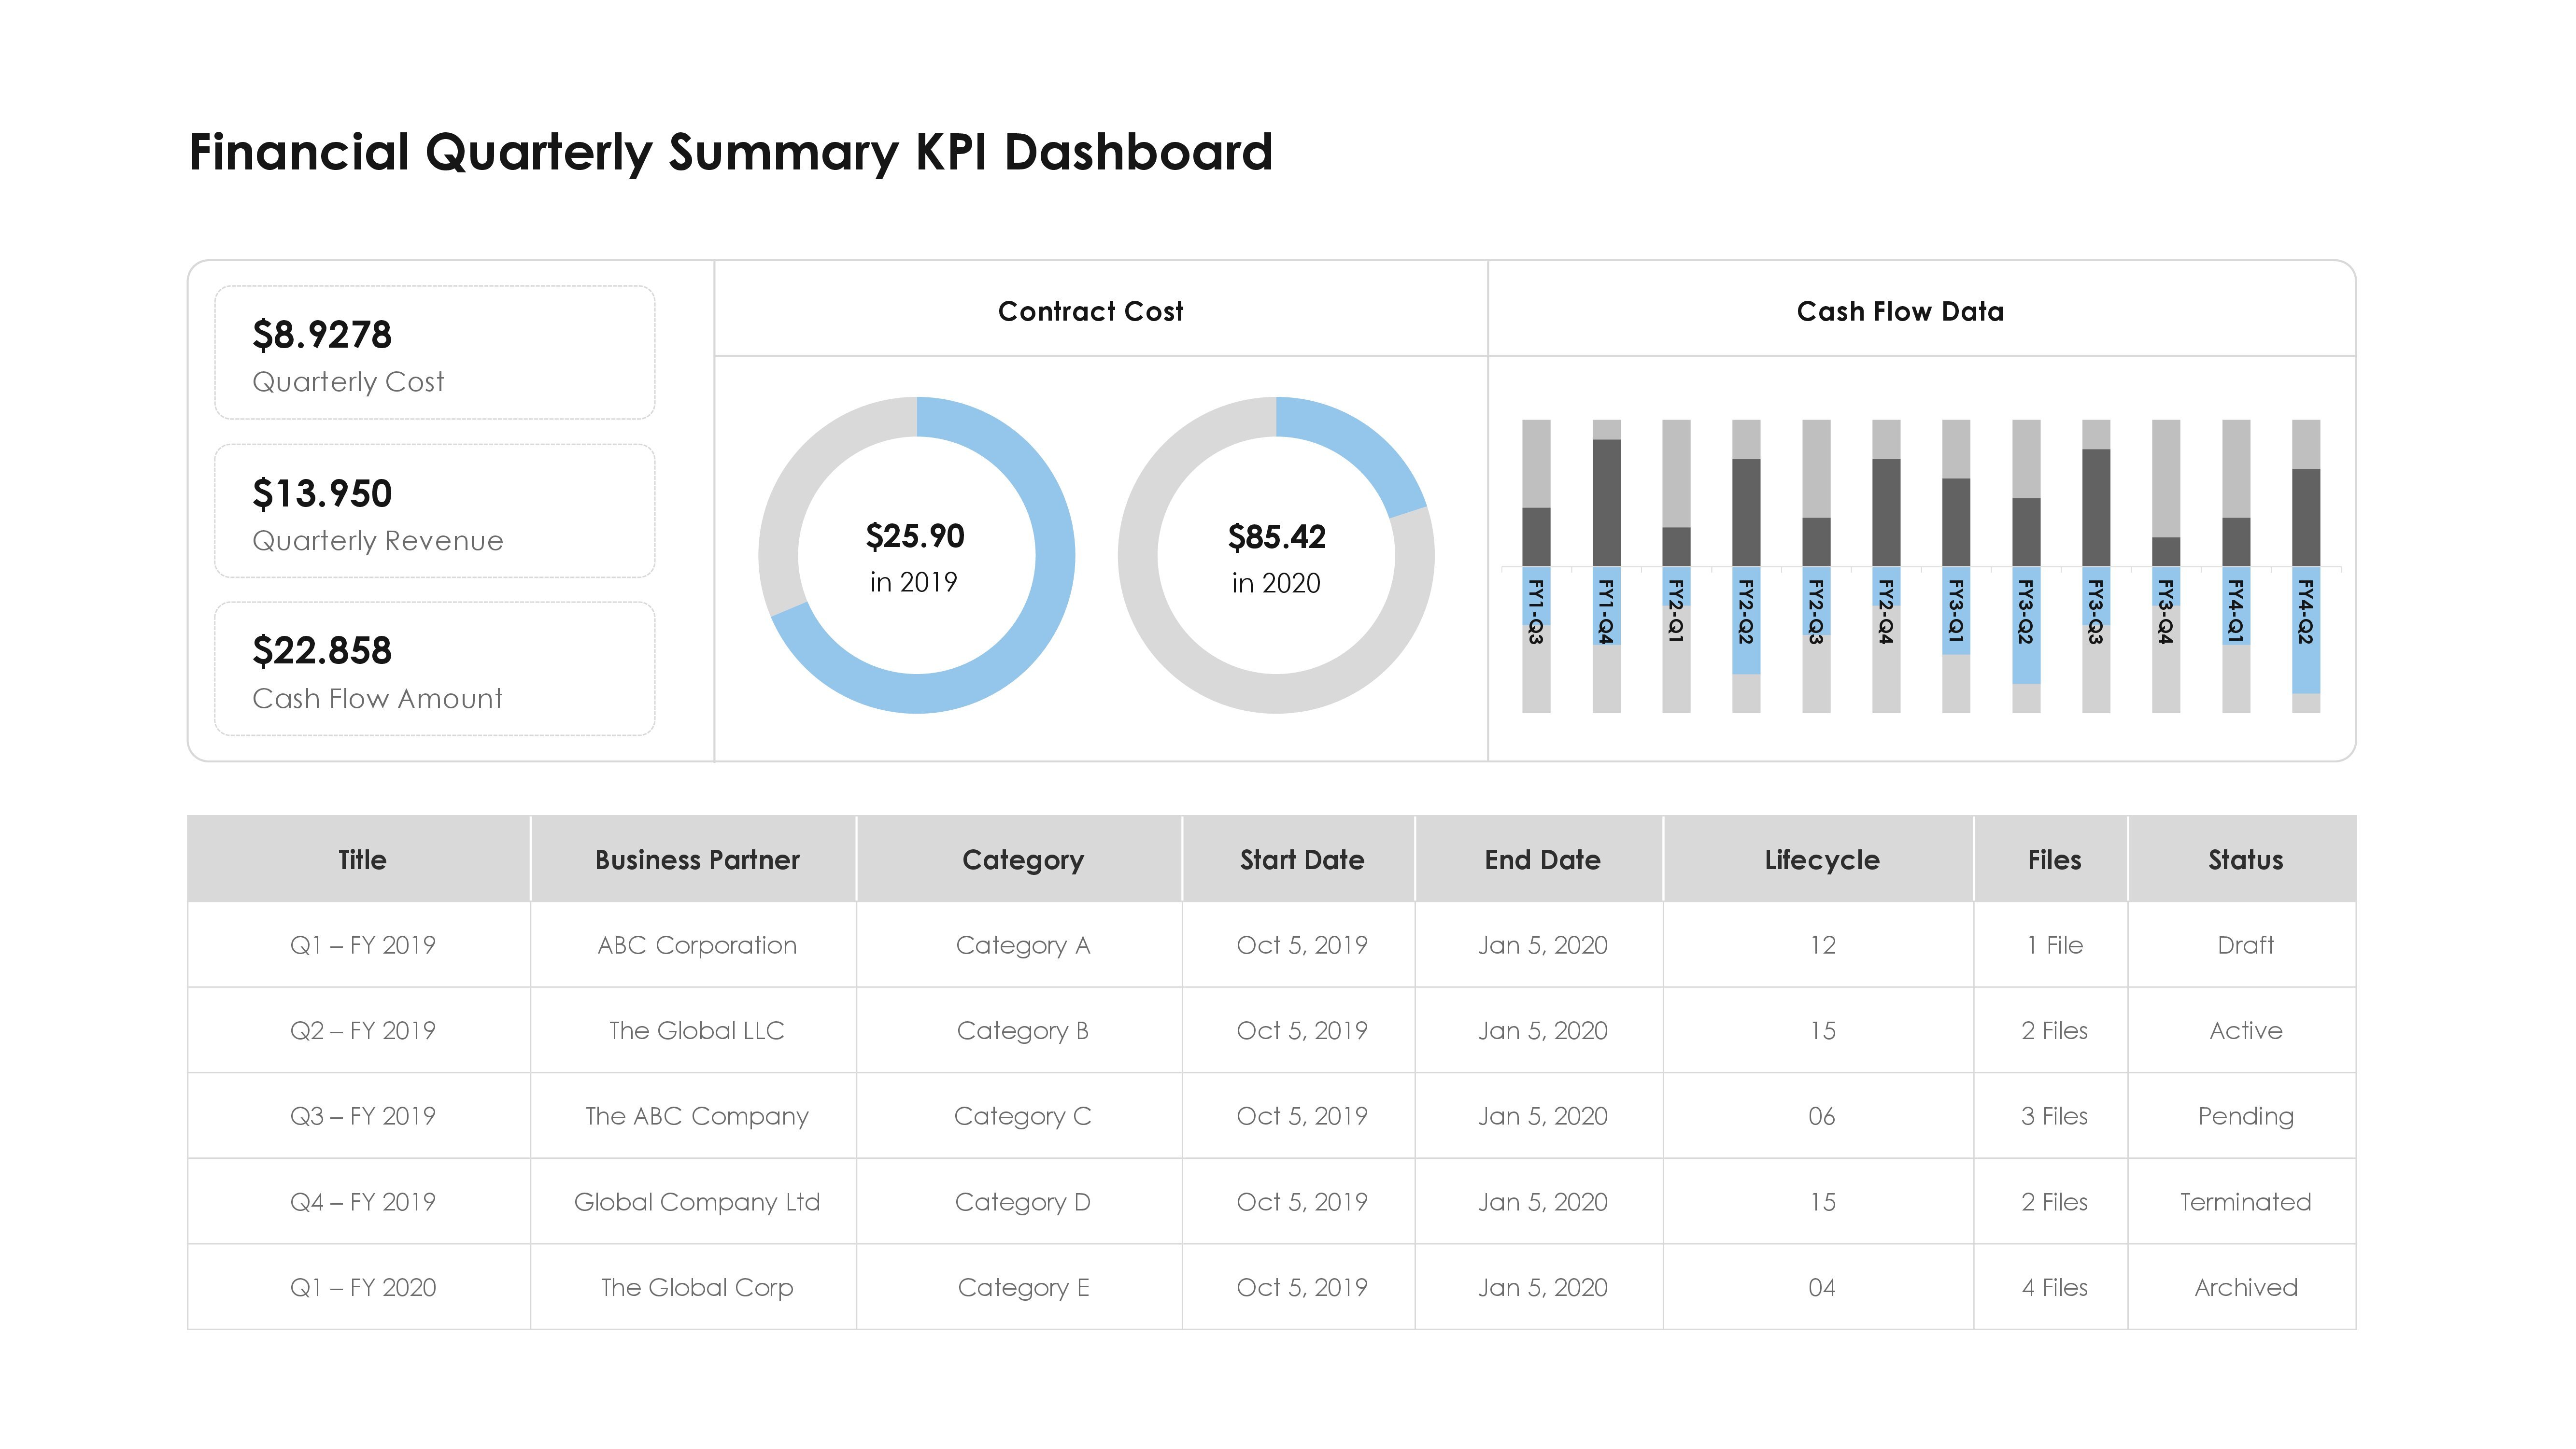The image size is (2576, 1449).
Task: Click the FY3-Q1 bar label
Action: click(1956, 611)
